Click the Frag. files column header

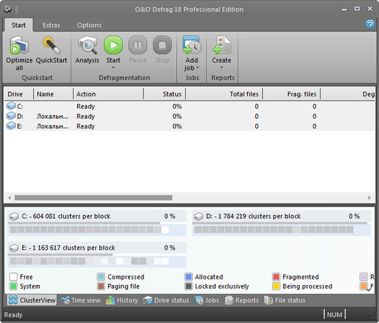click(x=291, y=94)
